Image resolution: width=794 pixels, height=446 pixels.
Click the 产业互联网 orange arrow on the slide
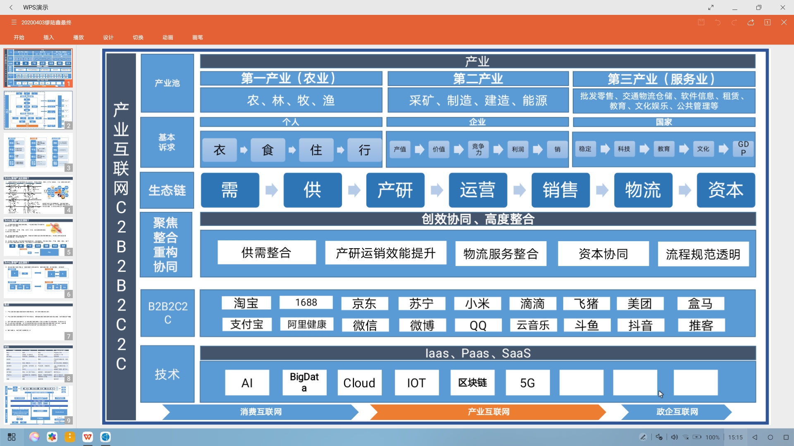click(x=488, y=412)
